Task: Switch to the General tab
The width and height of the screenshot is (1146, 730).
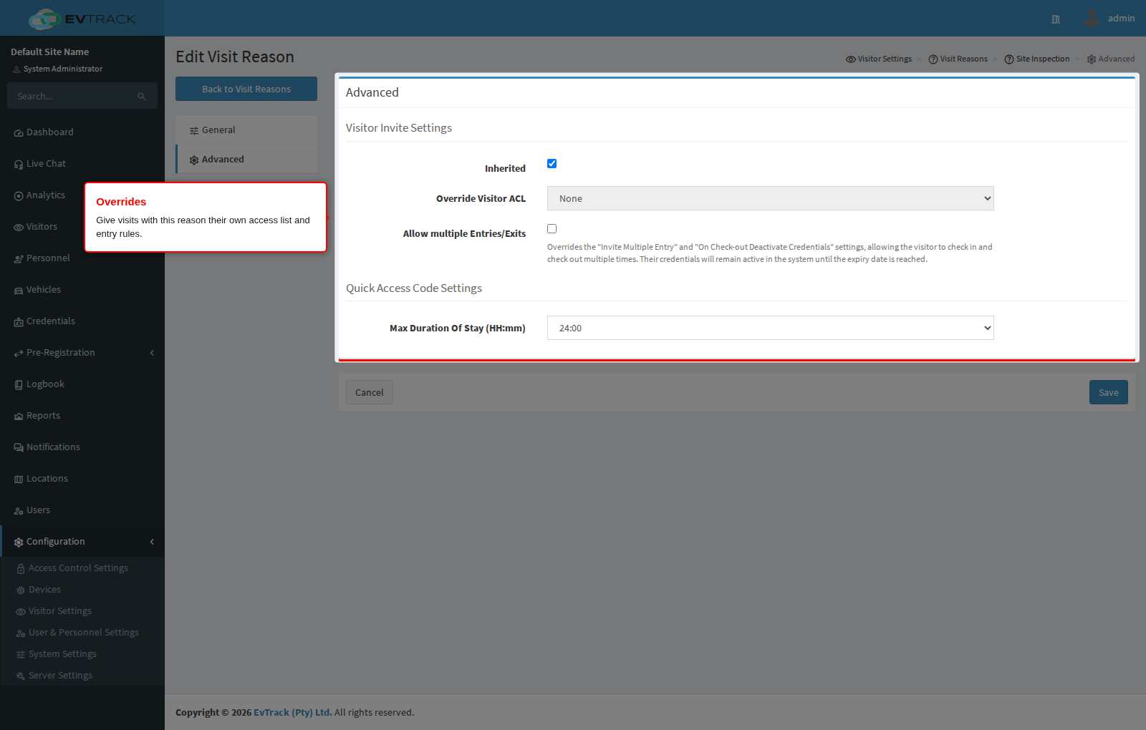Action: click(x=246, y=130)
